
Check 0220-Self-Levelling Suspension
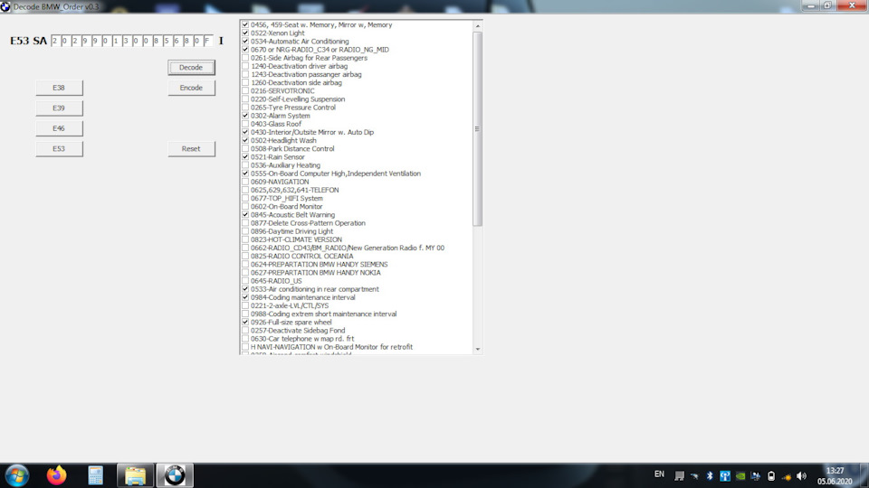pyautogui.click(x=245, y=99)
